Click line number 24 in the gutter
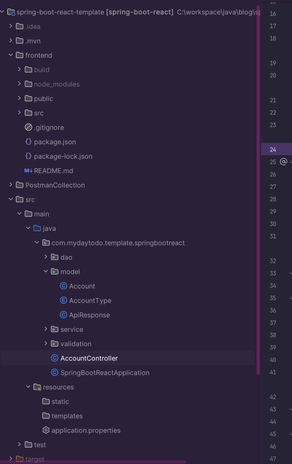Viewport: 292px width, 464px height. (272, 149)
